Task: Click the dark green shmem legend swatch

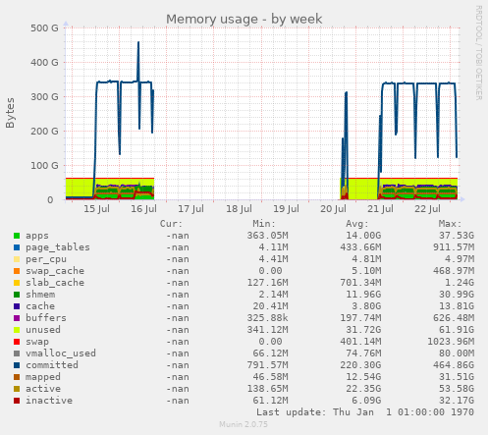Action: 17,295
